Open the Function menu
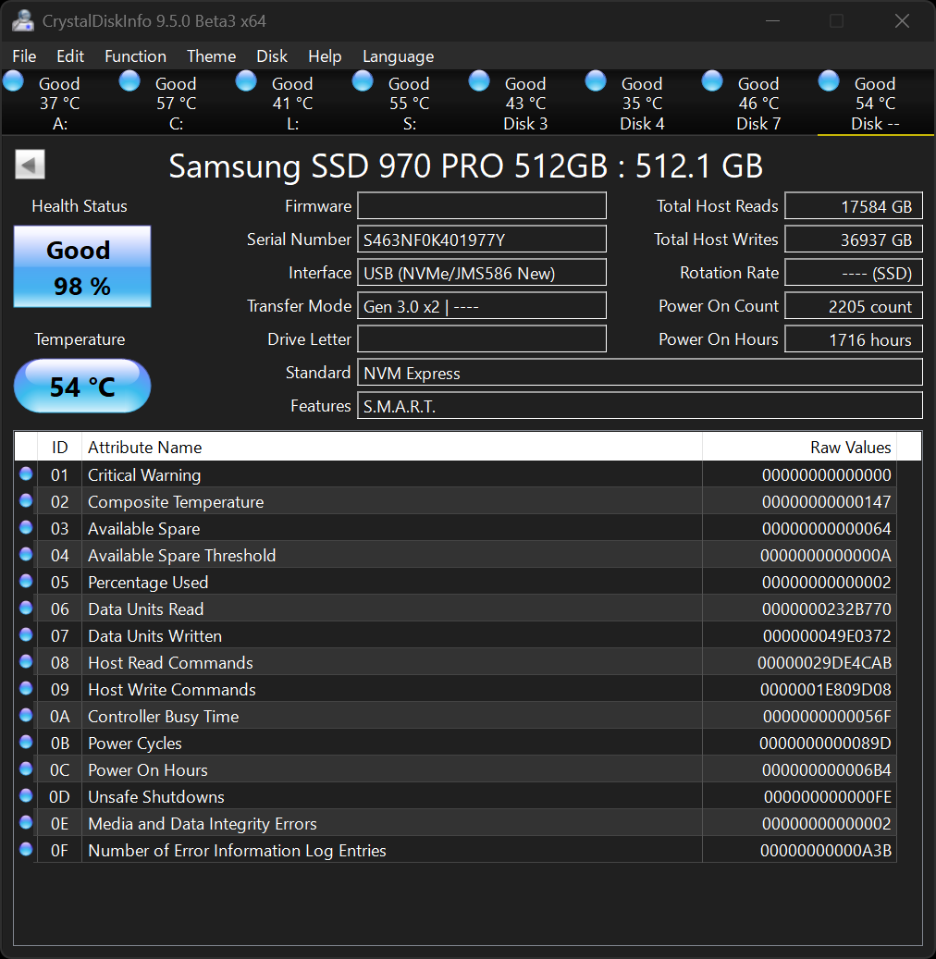936x959 pixels. click(135, 56)
